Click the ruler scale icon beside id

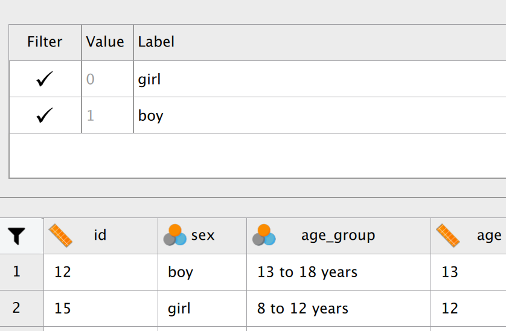point(60,236)
